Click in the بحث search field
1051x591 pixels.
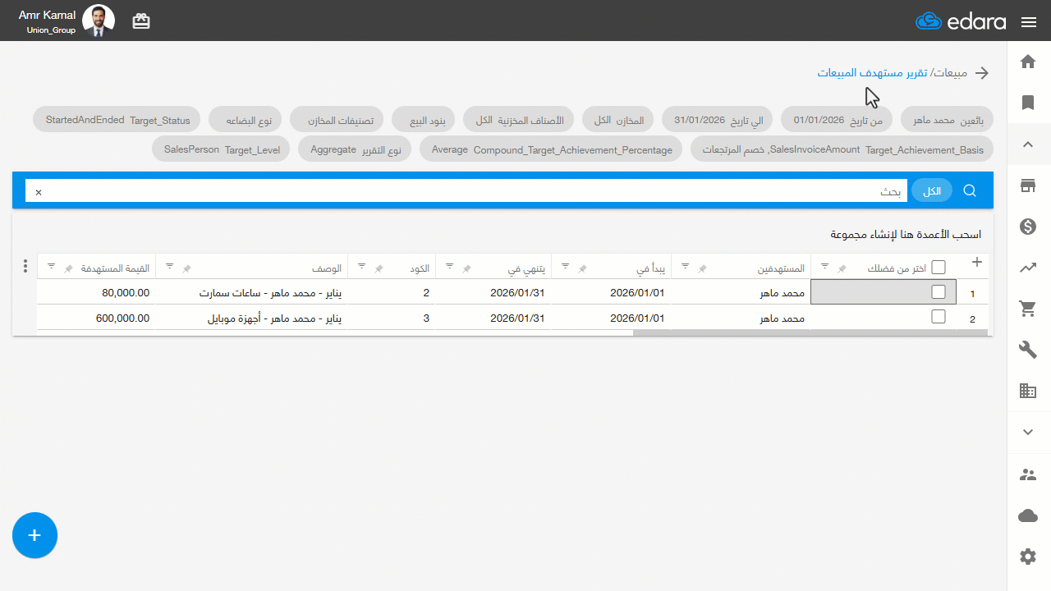pos(466,191)
